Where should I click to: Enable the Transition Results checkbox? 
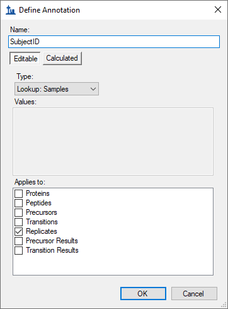pos(19,250)
